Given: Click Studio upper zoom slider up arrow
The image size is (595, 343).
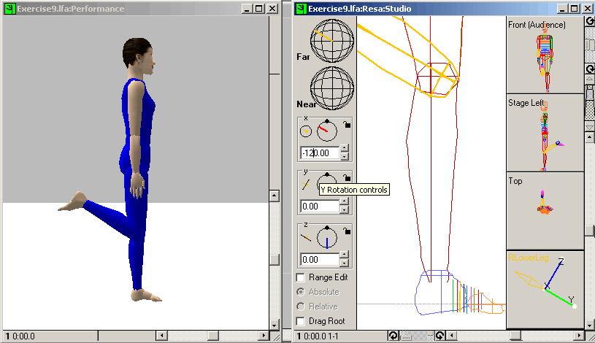Looking at the screenshot, I should (x=589, y=79).
